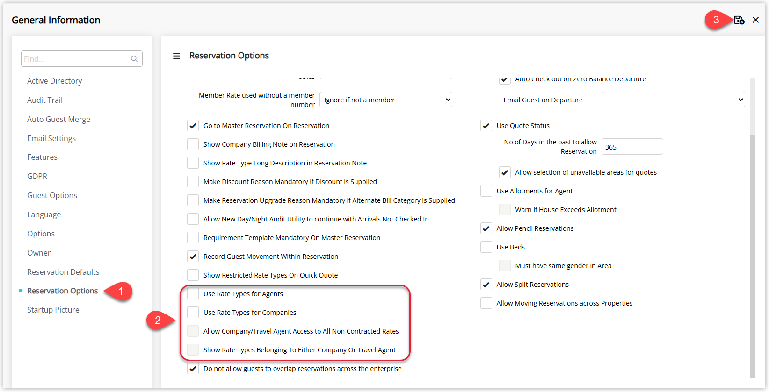Open GDPR settings
Viewport: 769px width, 392px height.
coord(37,176)
